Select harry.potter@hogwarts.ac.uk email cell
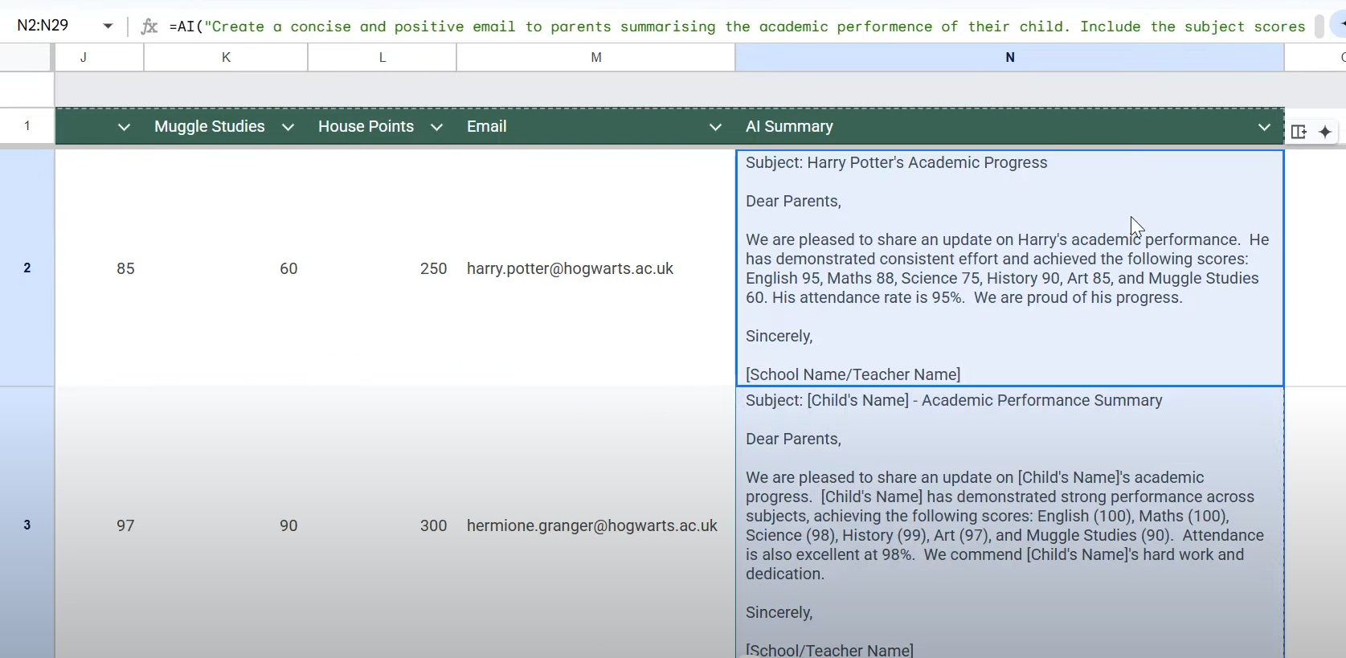 596,268
